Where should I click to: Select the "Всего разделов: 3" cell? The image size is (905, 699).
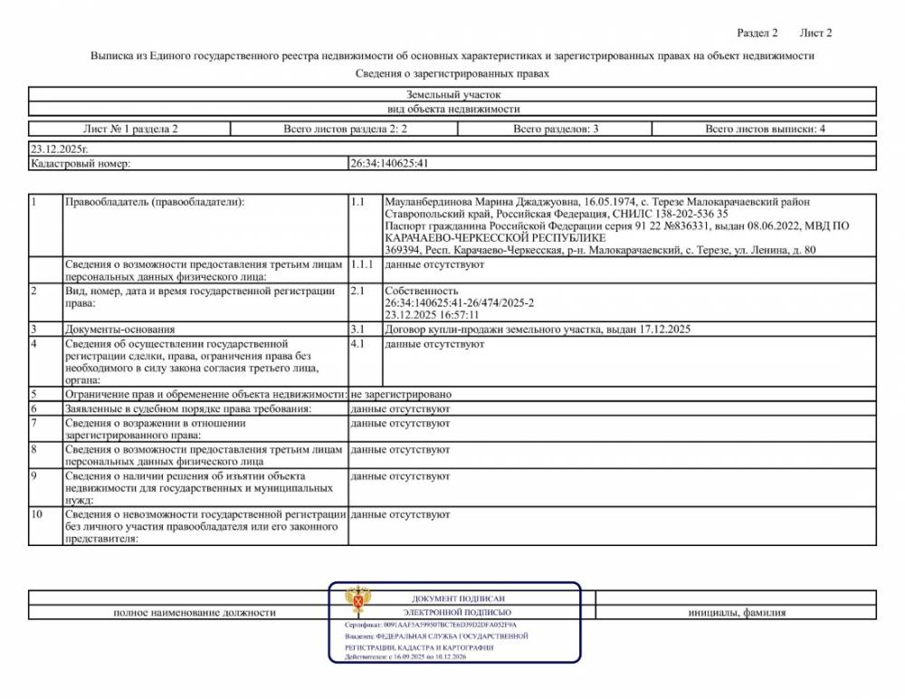coord(556,129)
